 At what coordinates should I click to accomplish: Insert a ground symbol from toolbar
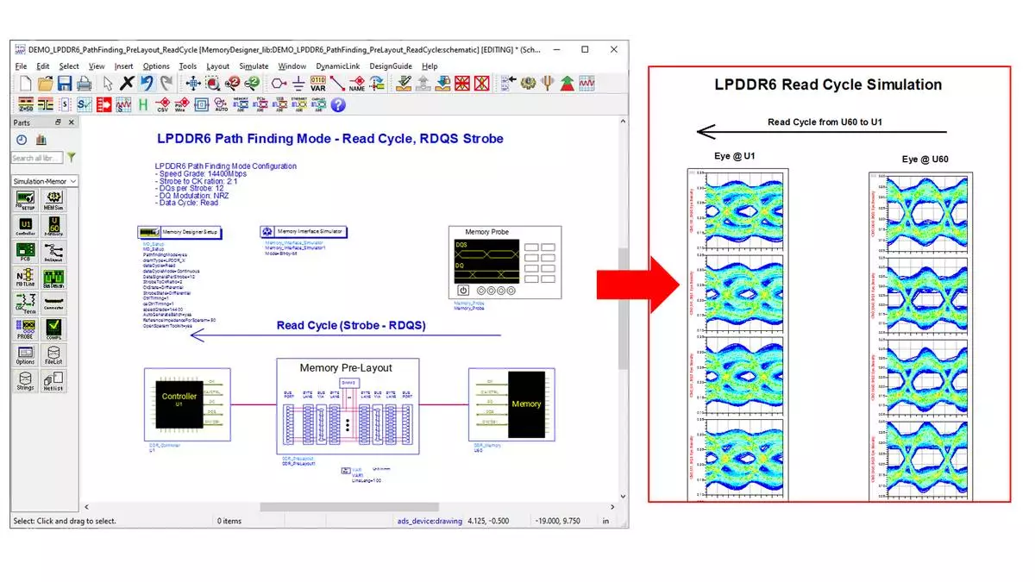(298, 84)
